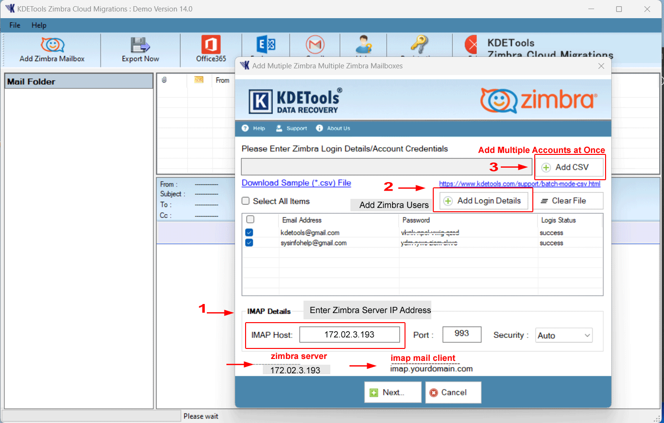Open About Us in the dialog bar

pos(333,128)
